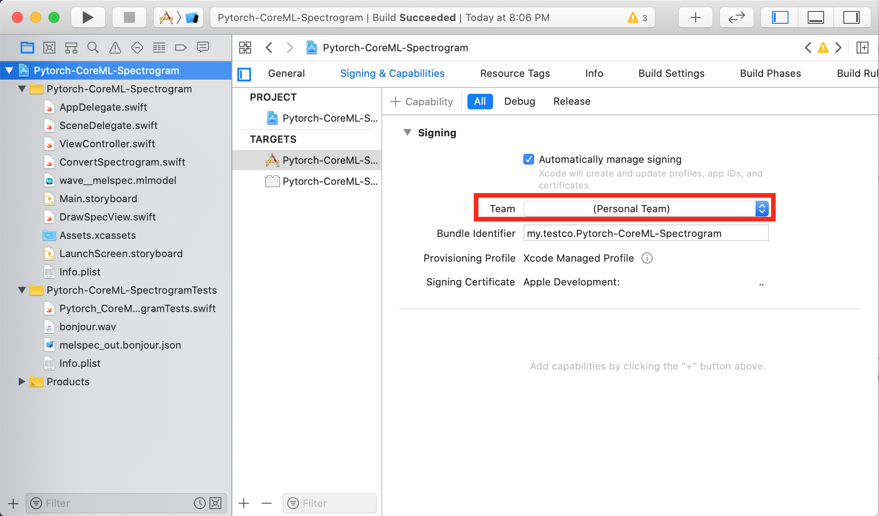Open the Issue navigator triangle

[115, 47]
